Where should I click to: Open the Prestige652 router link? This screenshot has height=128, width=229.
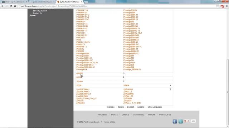pos(128,22)
